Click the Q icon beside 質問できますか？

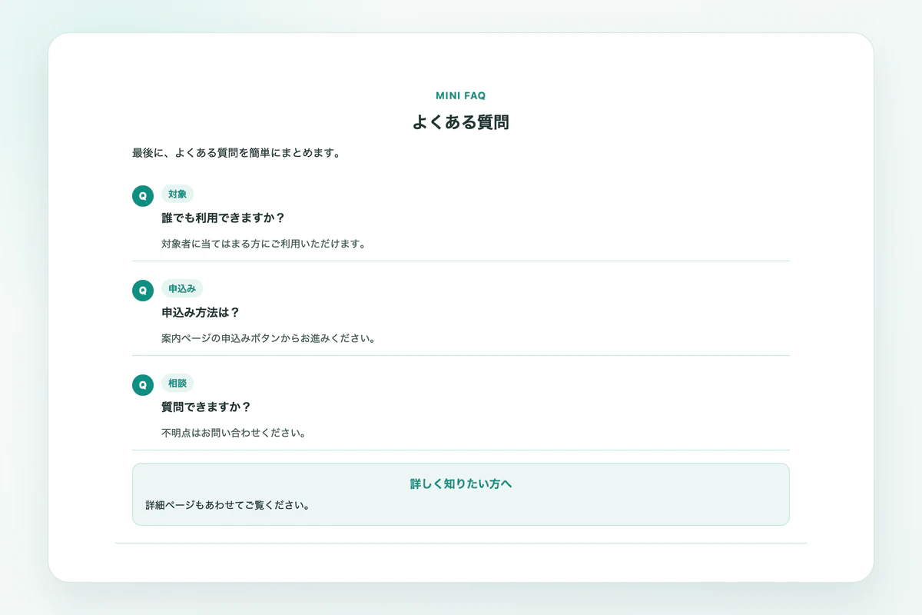pyautogui.click(x=143, y=385)
